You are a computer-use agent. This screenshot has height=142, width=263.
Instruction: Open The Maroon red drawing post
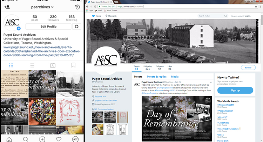pyautogui.click(x=70, y=112)
